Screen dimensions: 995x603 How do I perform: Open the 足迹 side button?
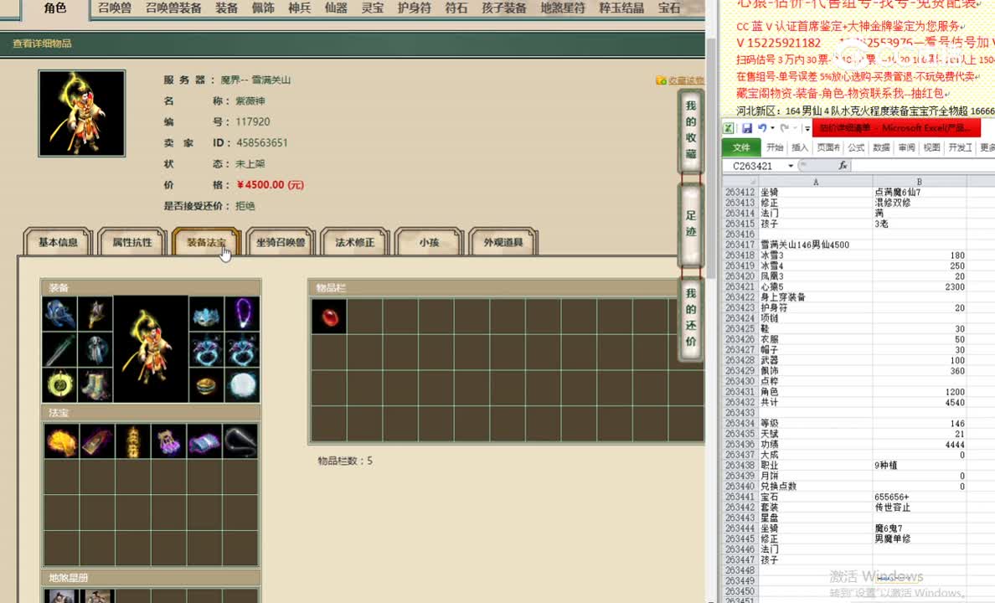[690, 224]
